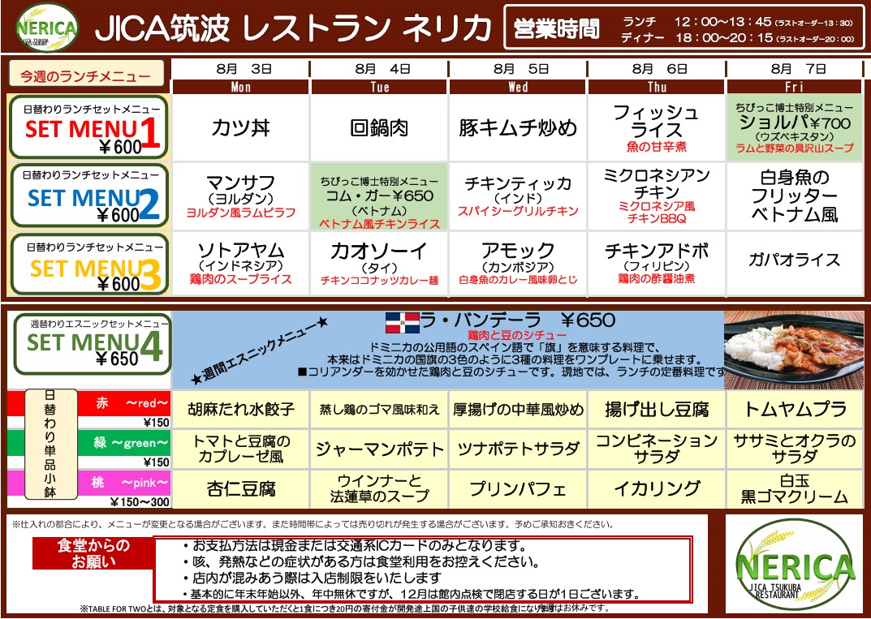Select the 白身魚のフリッター ベトナム風 dish
The width and height of the screenshot is (871, 619).
[x=795, y=196]
